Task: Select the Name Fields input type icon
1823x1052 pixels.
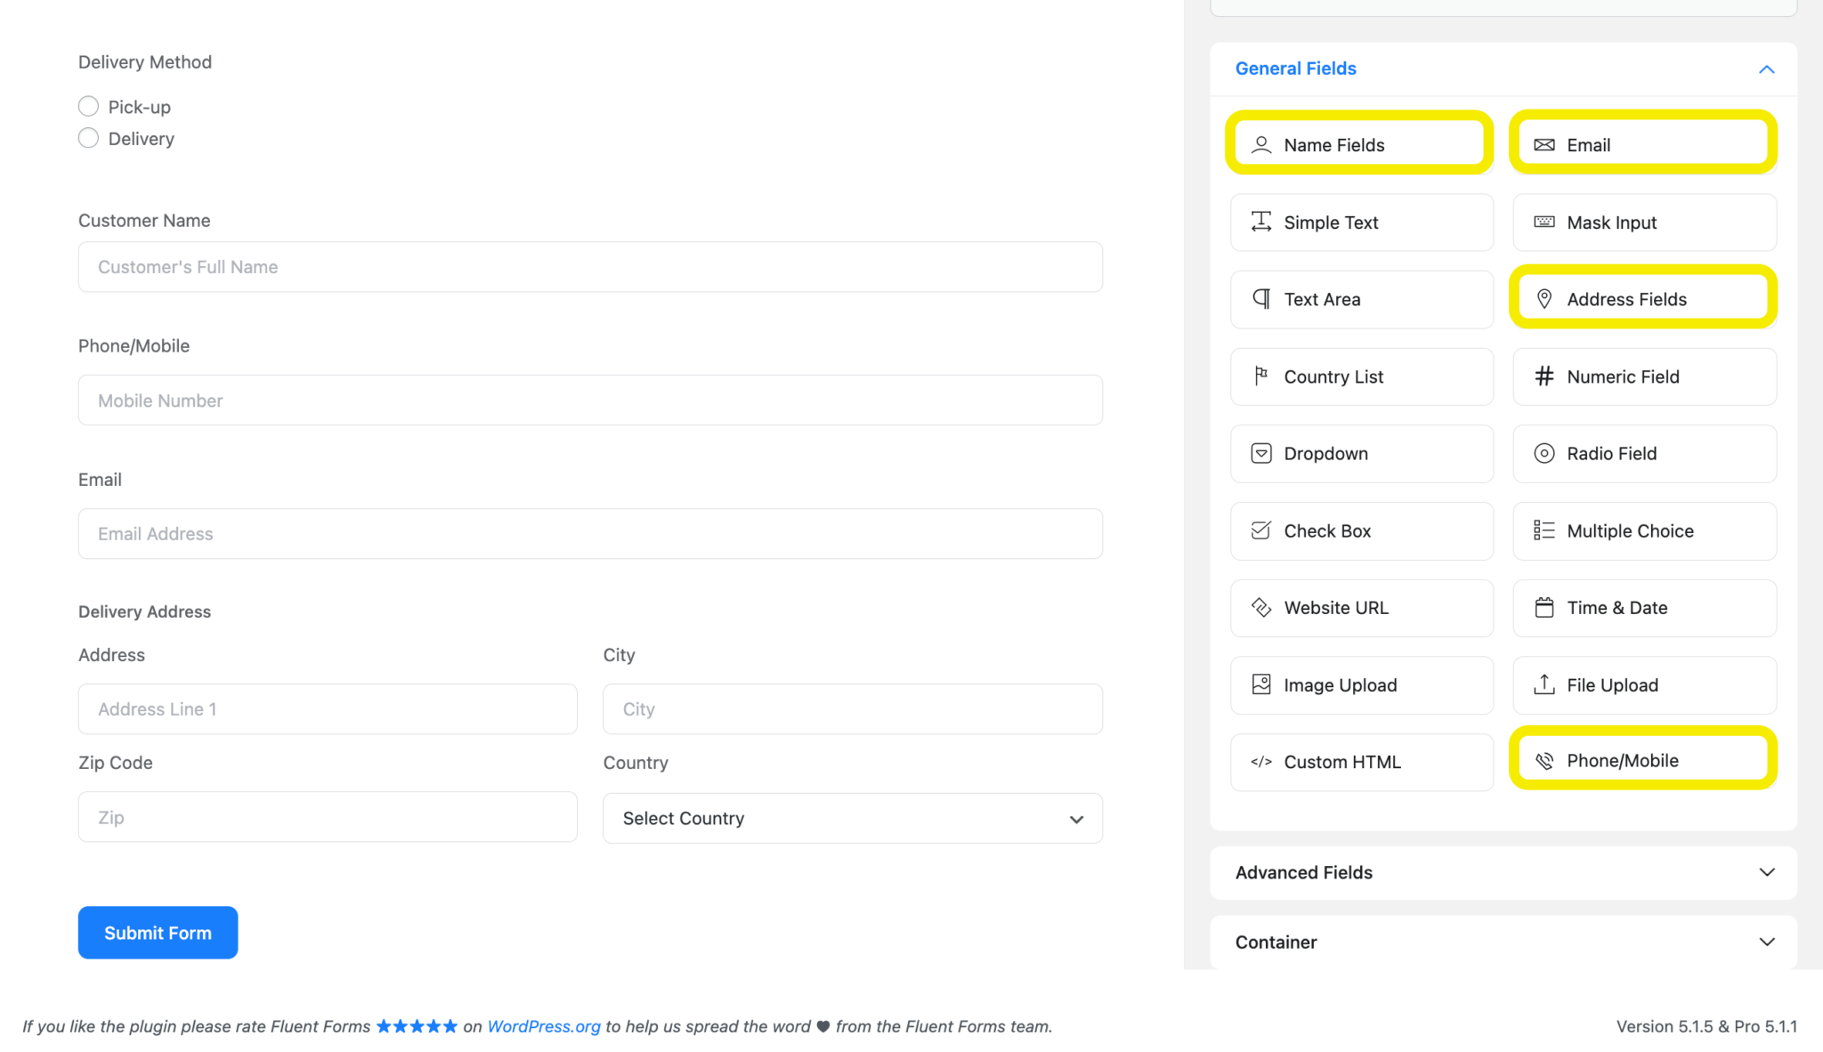Action: (x=1260, y=144)
